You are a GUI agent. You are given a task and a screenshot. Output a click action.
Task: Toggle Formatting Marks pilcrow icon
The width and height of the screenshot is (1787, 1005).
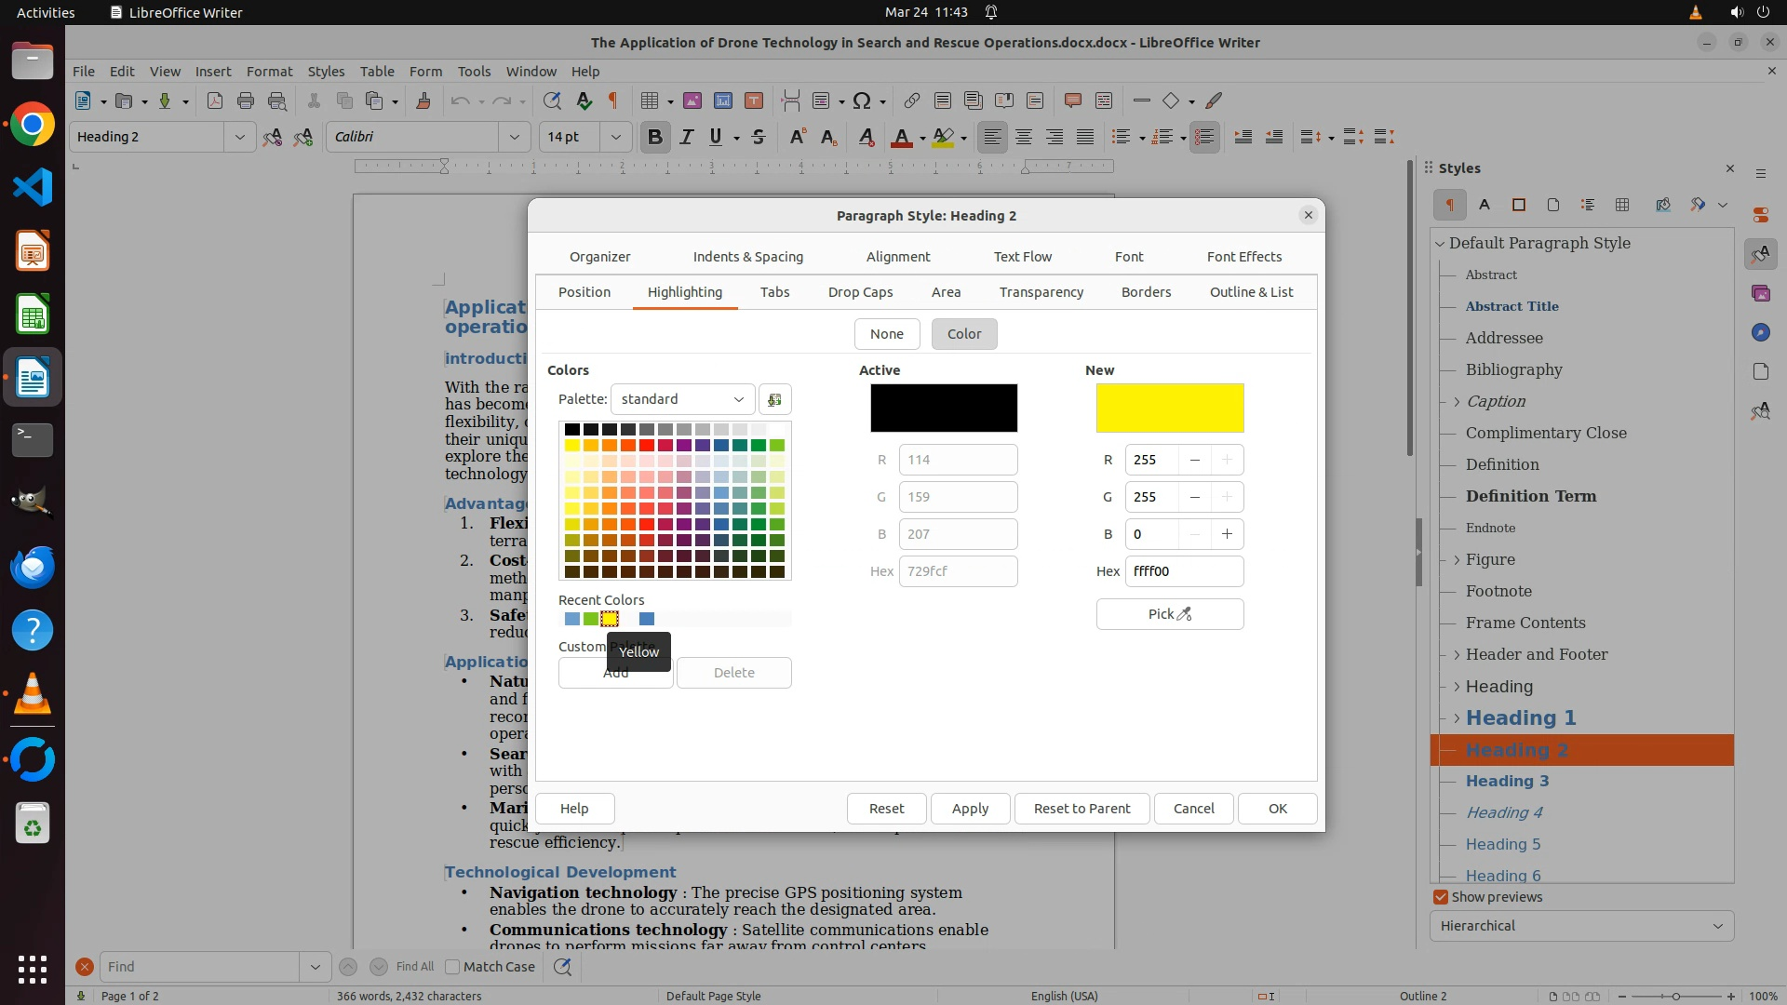tap(613, 100)
